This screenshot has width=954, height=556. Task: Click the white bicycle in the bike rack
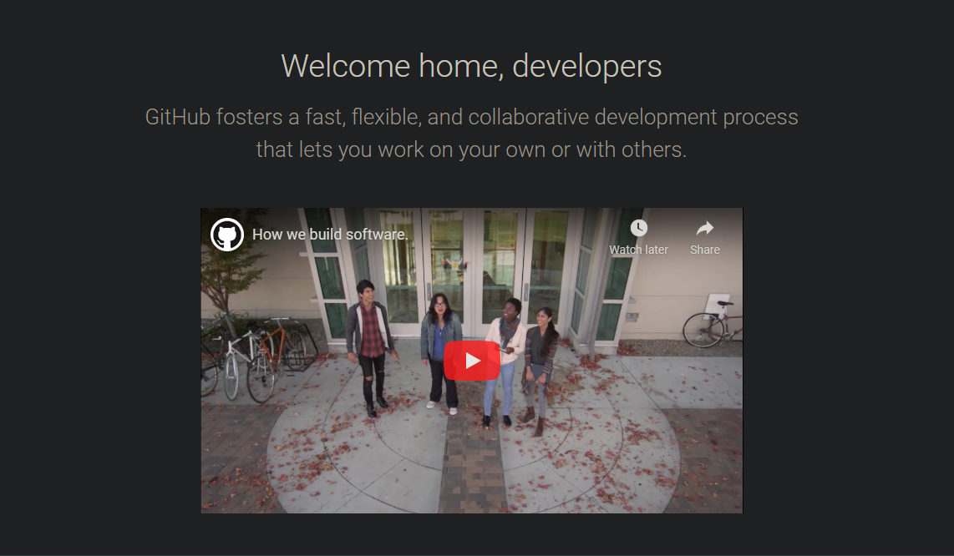coord(239,365)
